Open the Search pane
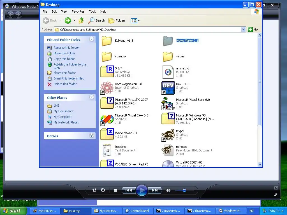Image resolution: width=287 pixels, height=215 pixels. click(x=96, y=20)
